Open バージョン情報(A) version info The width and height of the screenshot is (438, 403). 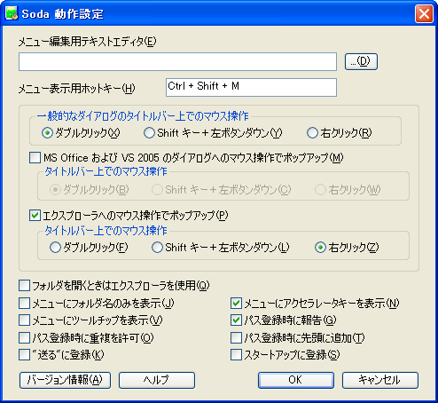pyautogui.click(x=65, y=380)
